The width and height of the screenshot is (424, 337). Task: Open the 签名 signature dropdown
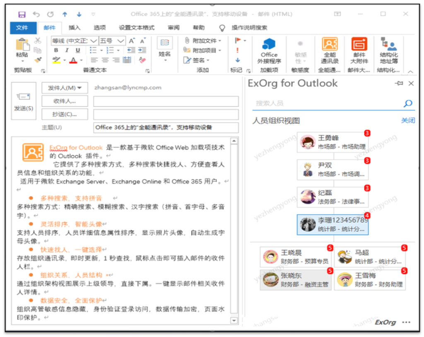pos(197,60)
